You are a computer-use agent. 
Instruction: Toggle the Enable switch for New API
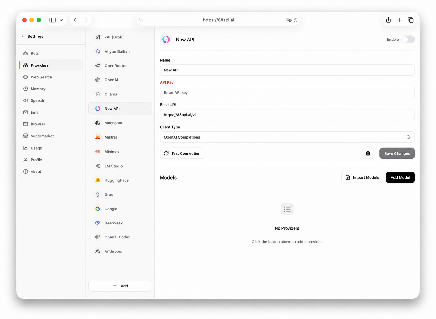pyautogui.click(x=408, y=39)
